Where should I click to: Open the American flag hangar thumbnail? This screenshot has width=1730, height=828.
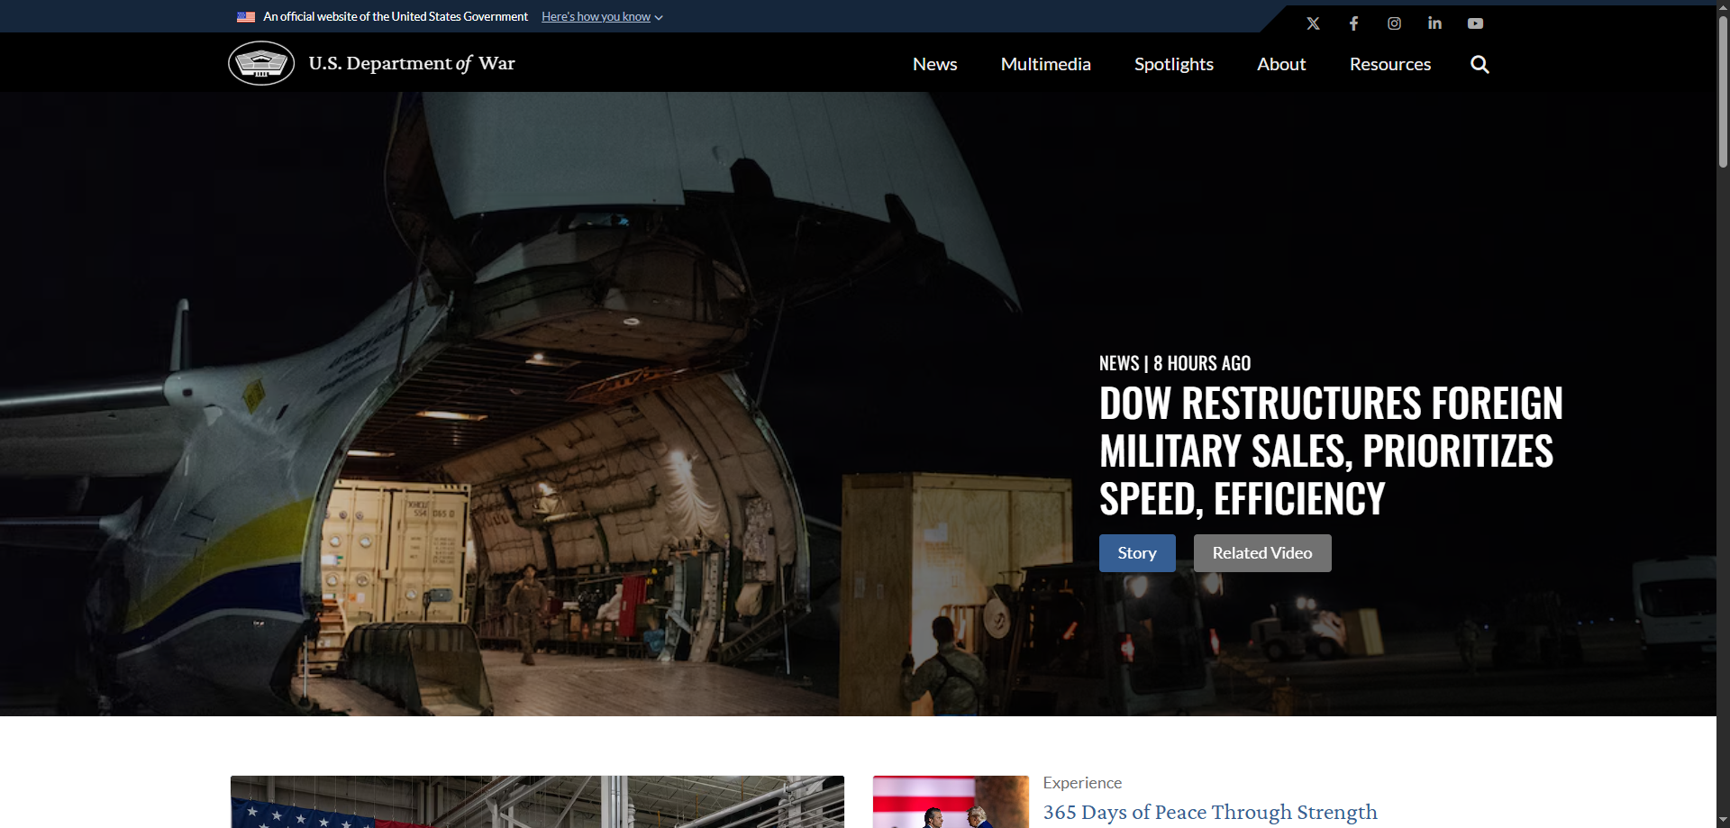point(537,802)
